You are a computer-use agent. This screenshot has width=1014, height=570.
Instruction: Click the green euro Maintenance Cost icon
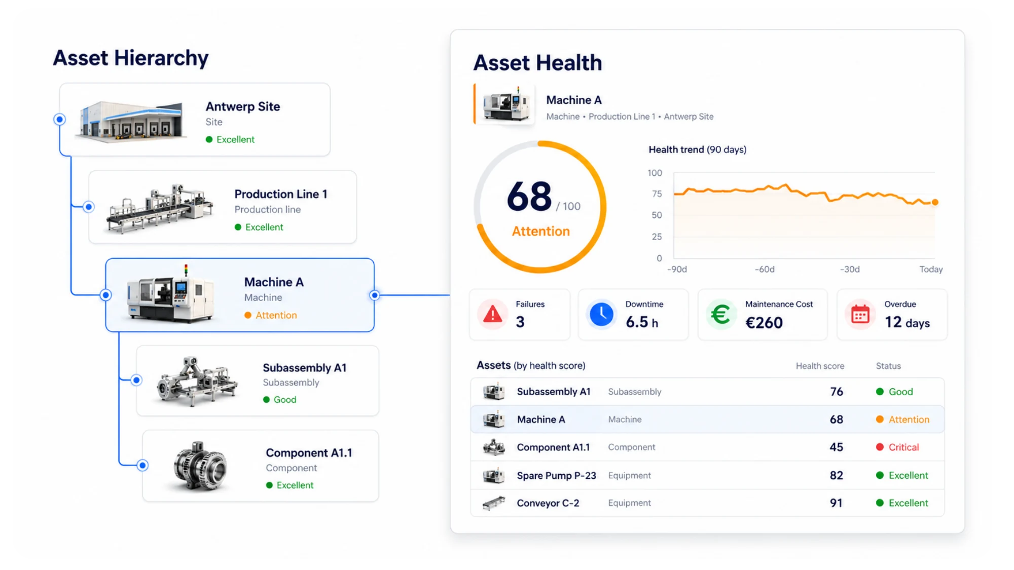[720, 315]
